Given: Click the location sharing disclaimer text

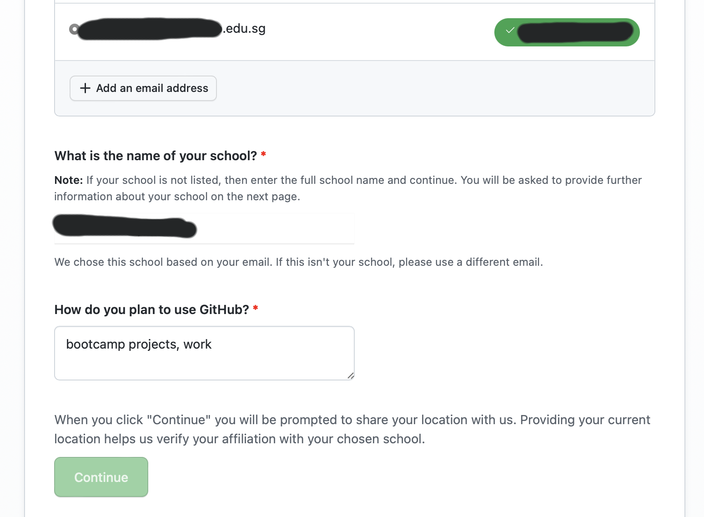Looking at the screenshot, I should 352,429.
